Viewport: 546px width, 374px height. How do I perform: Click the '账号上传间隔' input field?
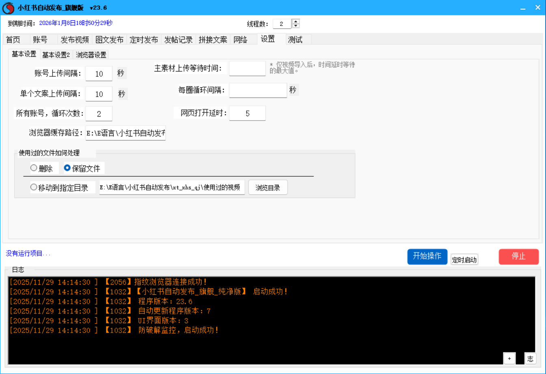(99, 74)
